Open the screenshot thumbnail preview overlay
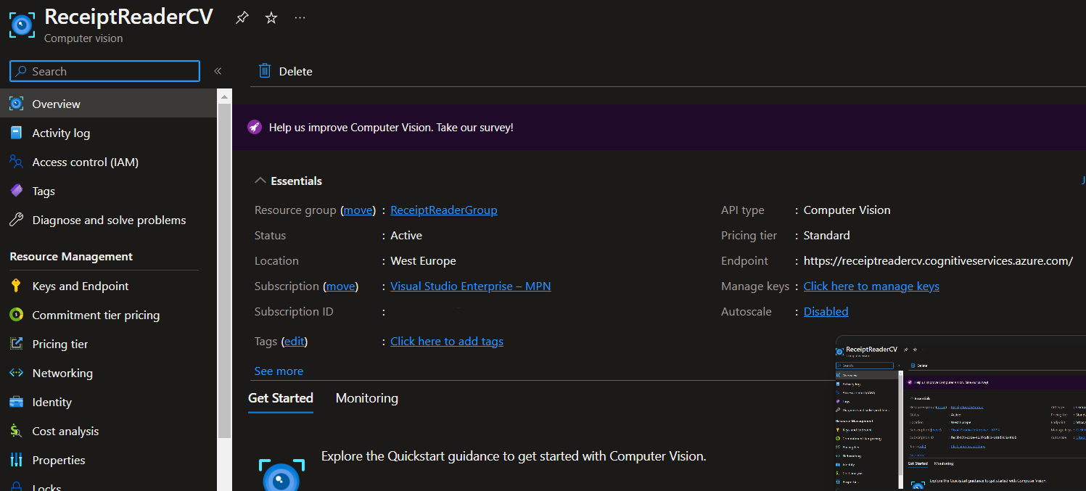Screen dimensions: 1086x491 pyautogui.click(x=960, y=412)
